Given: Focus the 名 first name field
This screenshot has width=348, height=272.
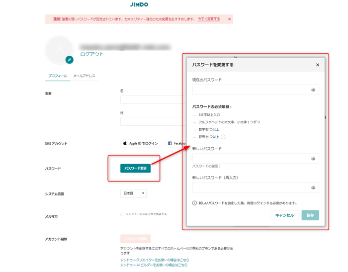Looking at the screenshot, I should [153, 99].
